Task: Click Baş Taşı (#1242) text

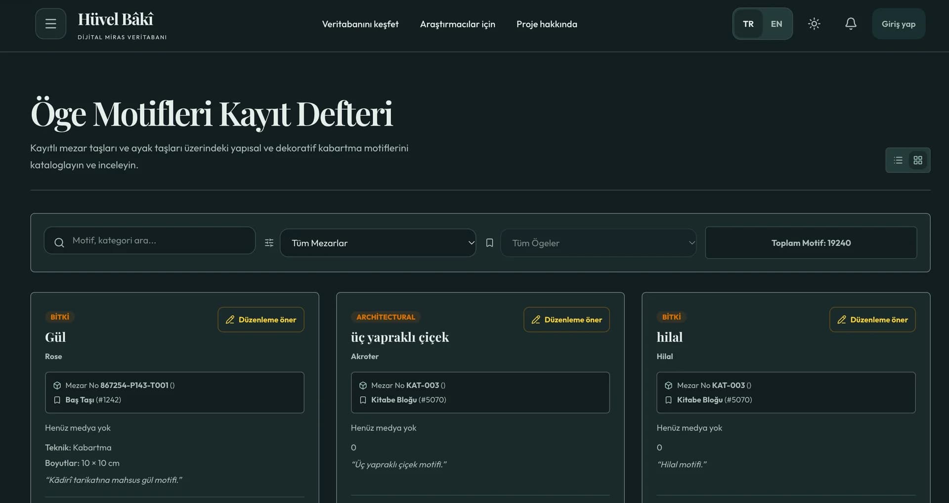Action: click(93, 400)
